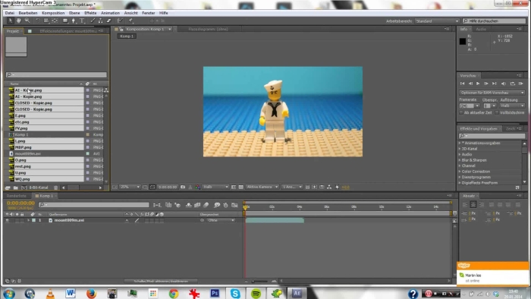
Task: Open Spotify from the taskbar
Action: point(256,293)
